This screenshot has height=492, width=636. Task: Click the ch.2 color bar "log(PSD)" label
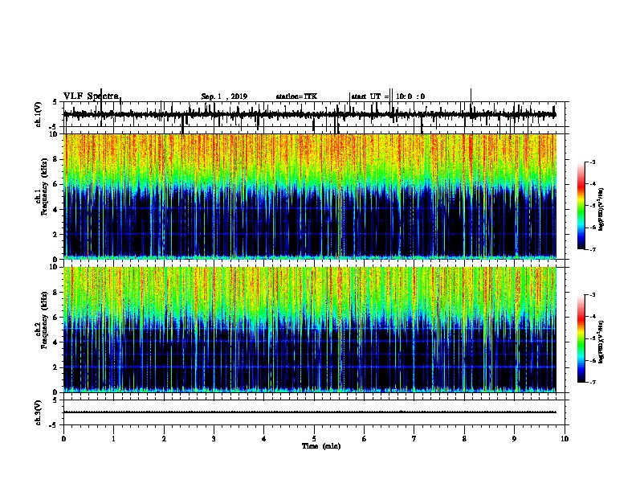pyautogui.click(x=601, y=342)
